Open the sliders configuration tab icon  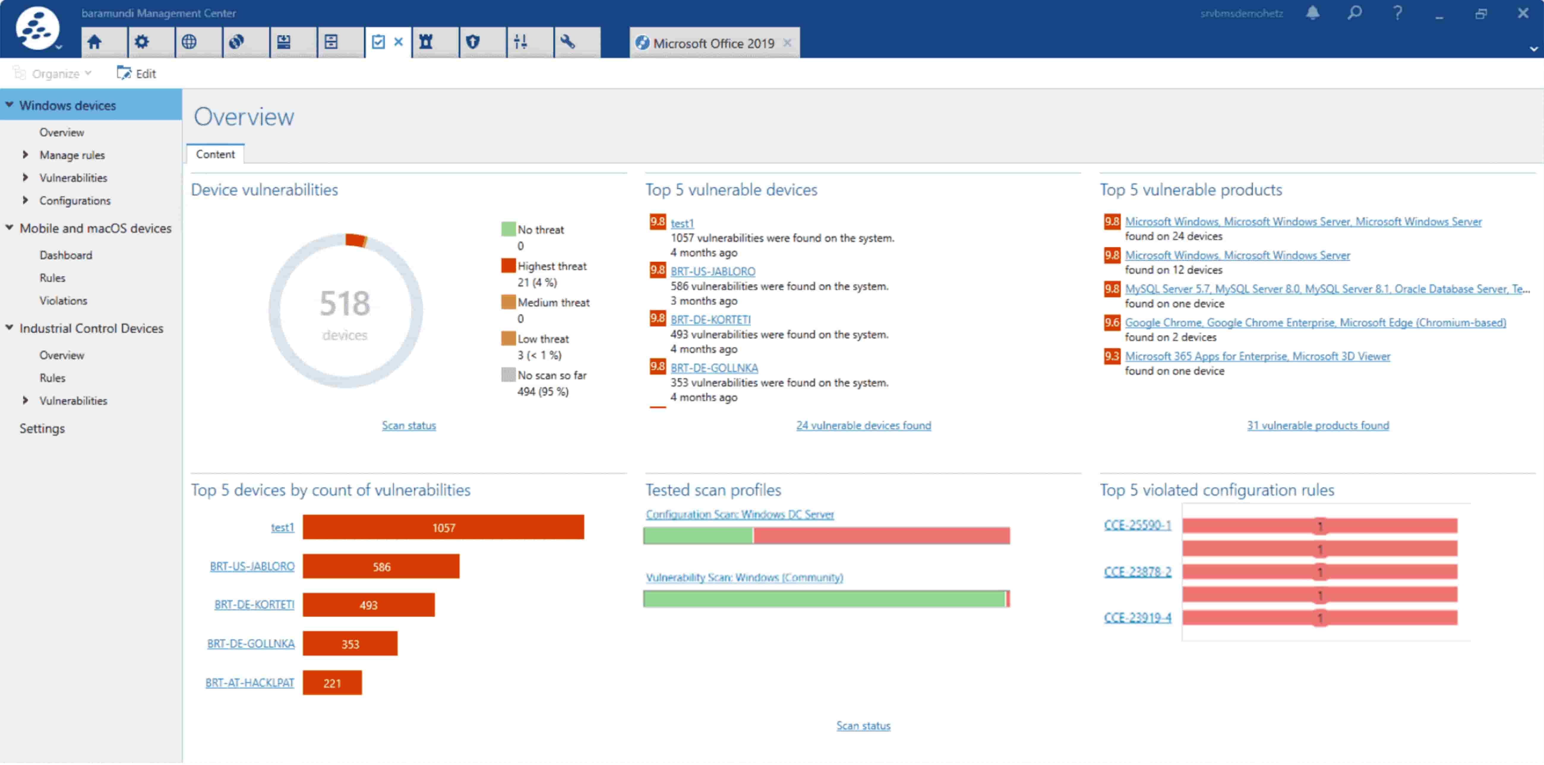[x=520, y=42]
